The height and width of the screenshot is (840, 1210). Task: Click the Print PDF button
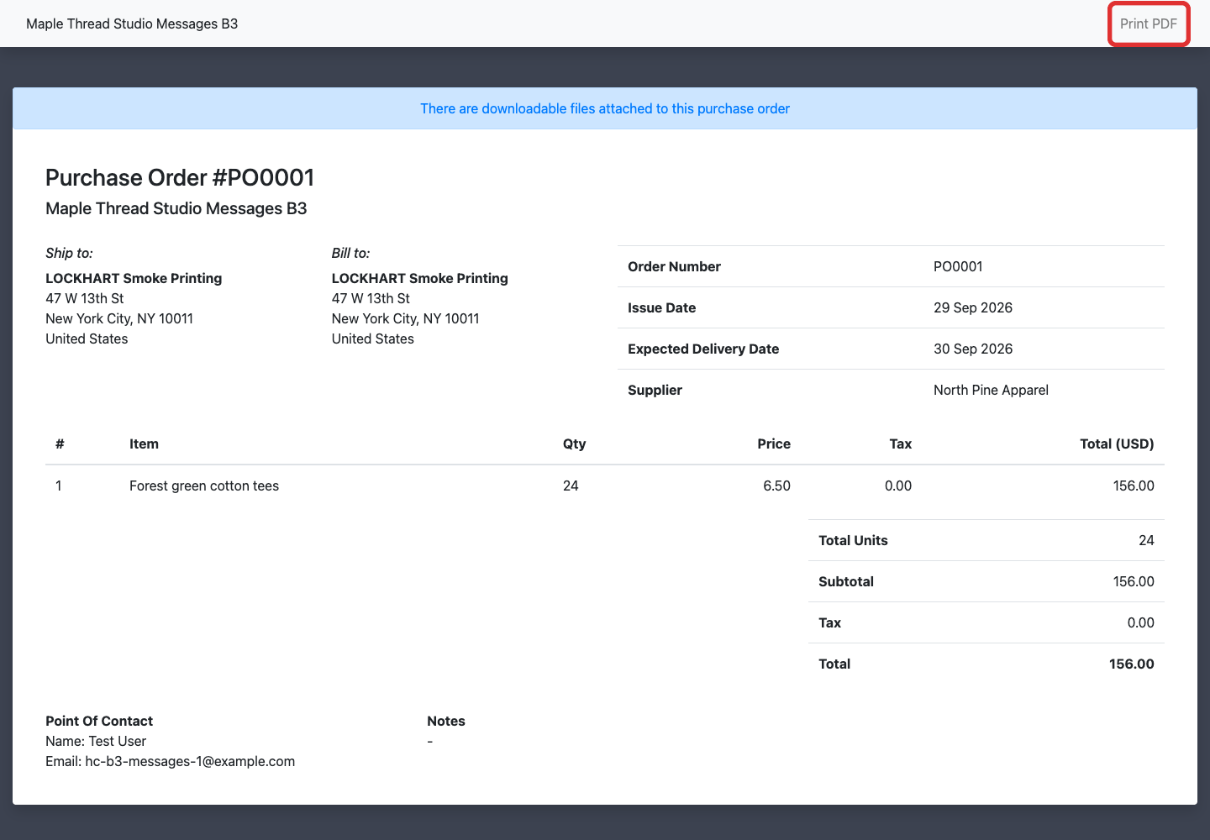tap(1149, 24)
